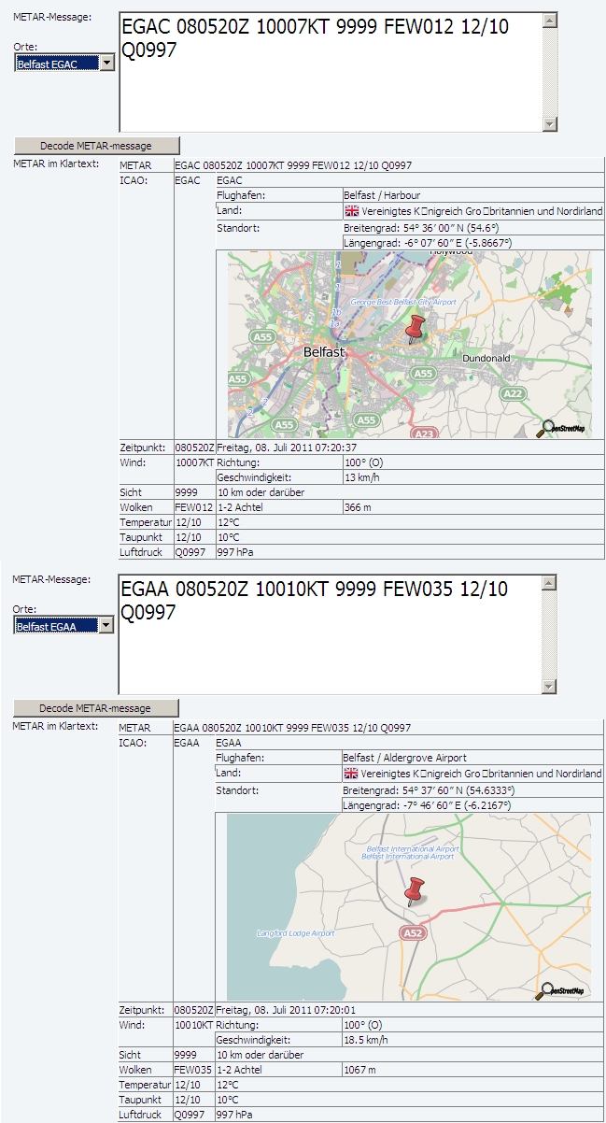The height and width of the screenshot is (1123, 606).
Task: Click Decode METAR-message button above the EGAA results
Action: [x=95, y=708]
